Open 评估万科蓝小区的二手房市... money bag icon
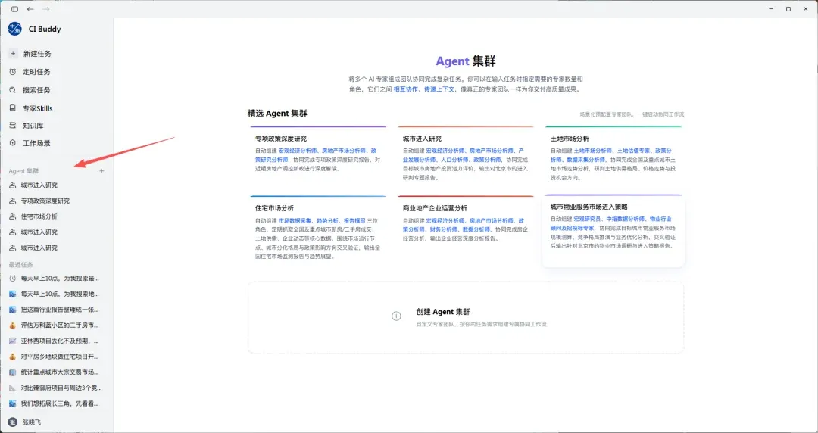The height and width of the screenshot is (433, 818). [x=13, y=325]
